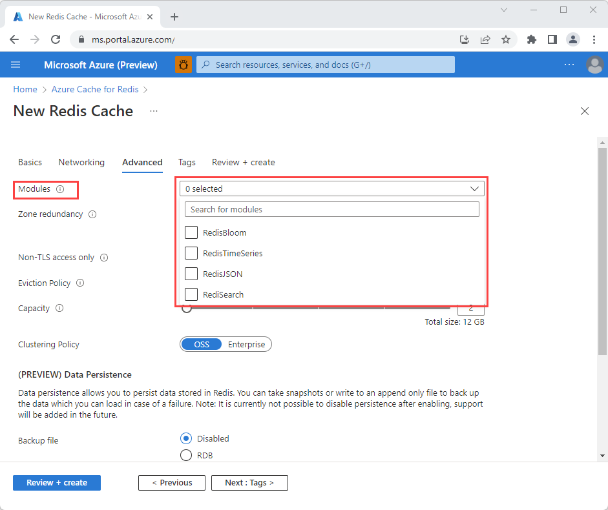The image size is (608, 510).
Task: Enable the RedisJSON module
Action: tap(191, 274)
